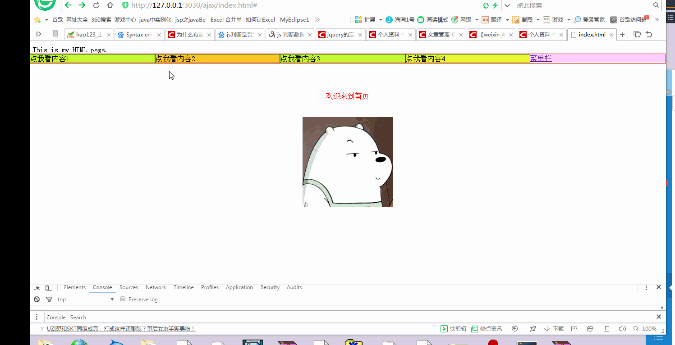675x345 pixels.
Task: Toggle the Preserve log checkbox
Action: click(123, 299)
